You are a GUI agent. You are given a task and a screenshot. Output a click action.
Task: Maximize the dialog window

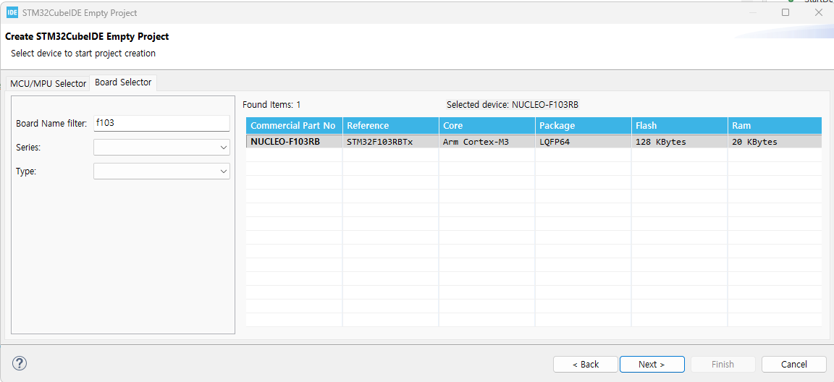point(785,12)
